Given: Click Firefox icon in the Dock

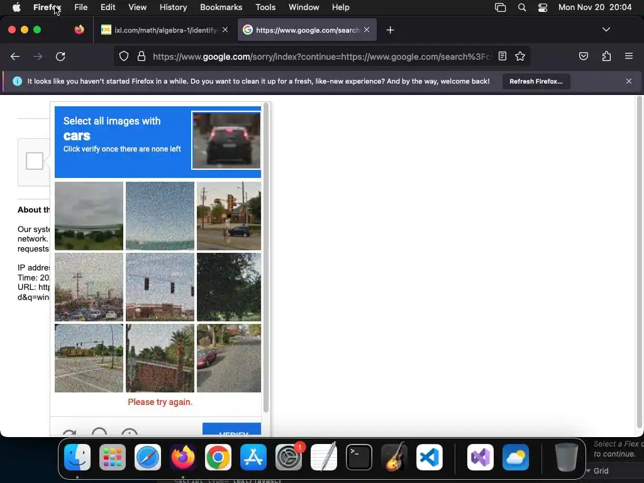Looking at the screenshot, I should 183,457.
